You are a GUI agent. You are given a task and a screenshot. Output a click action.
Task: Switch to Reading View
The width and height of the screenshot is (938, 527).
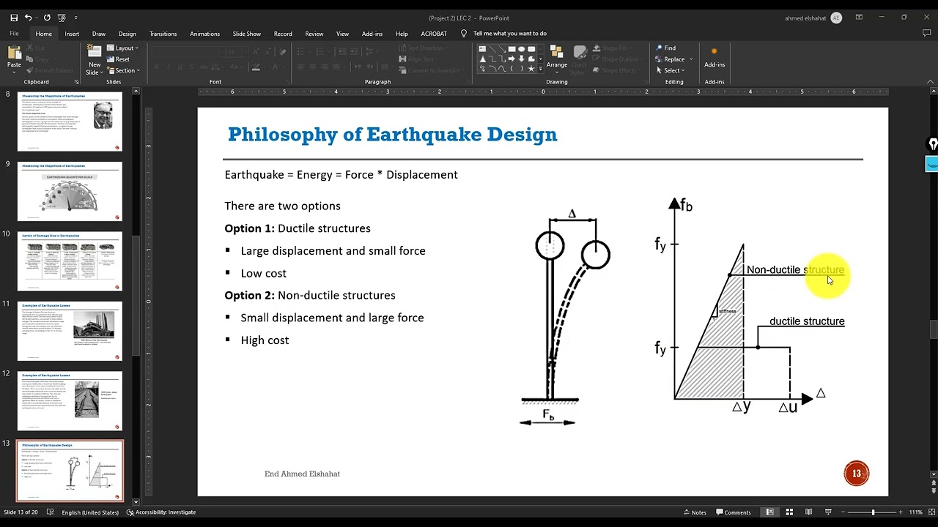coord(809,512)
